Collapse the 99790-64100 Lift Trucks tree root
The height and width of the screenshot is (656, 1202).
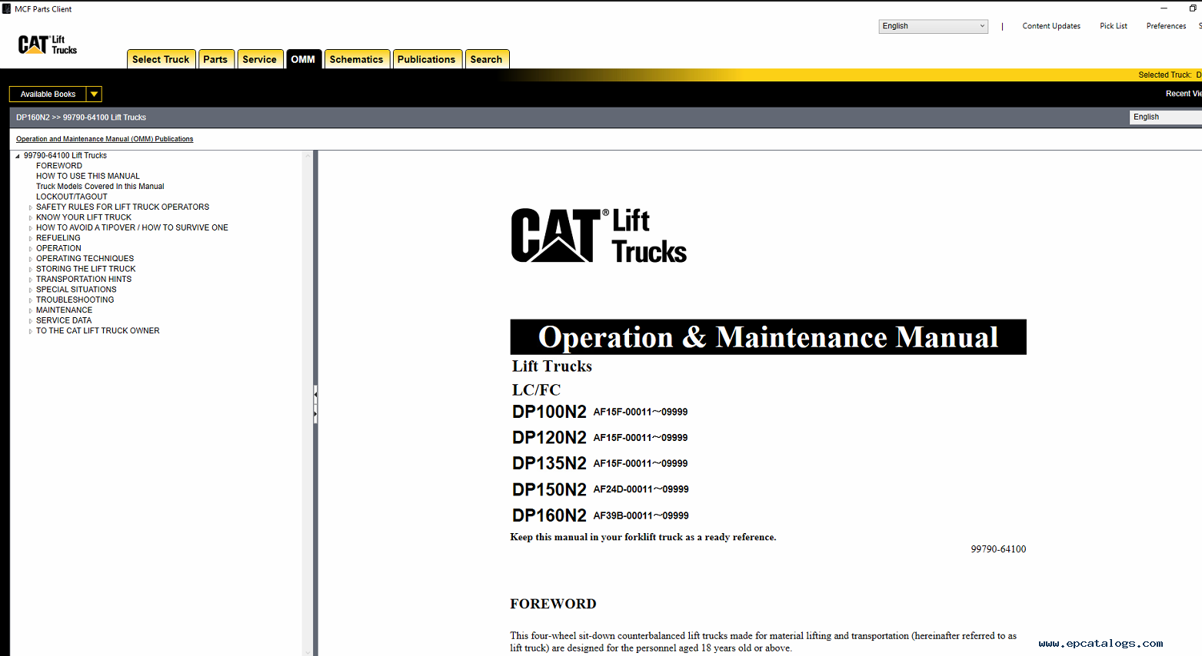[18, 156]
